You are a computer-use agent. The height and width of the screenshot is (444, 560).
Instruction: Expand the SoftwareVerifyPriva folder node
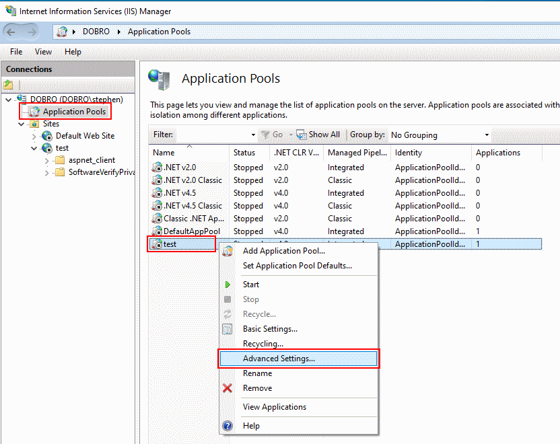pos(47,173)
